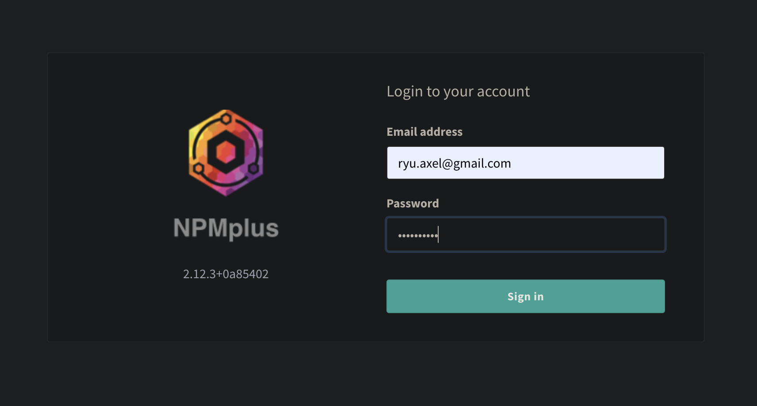The height and width of the screenshot is (406, 757).
Task: Click the "Email address" field label
Action: coord(424,132)
